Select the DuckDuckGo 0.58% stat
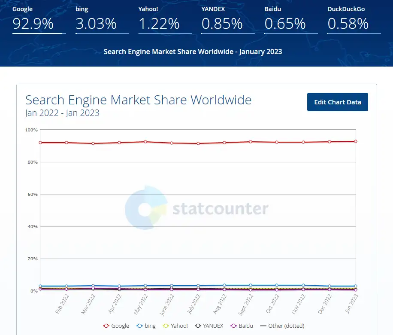This screenshot has width=393, height=335. (354, 20)
